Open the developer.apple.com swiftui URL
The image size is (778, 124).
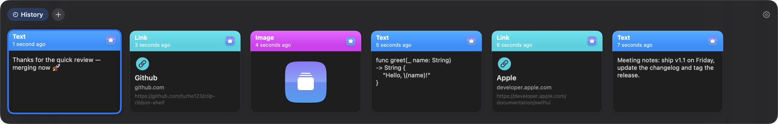click(x=531, y=99)
